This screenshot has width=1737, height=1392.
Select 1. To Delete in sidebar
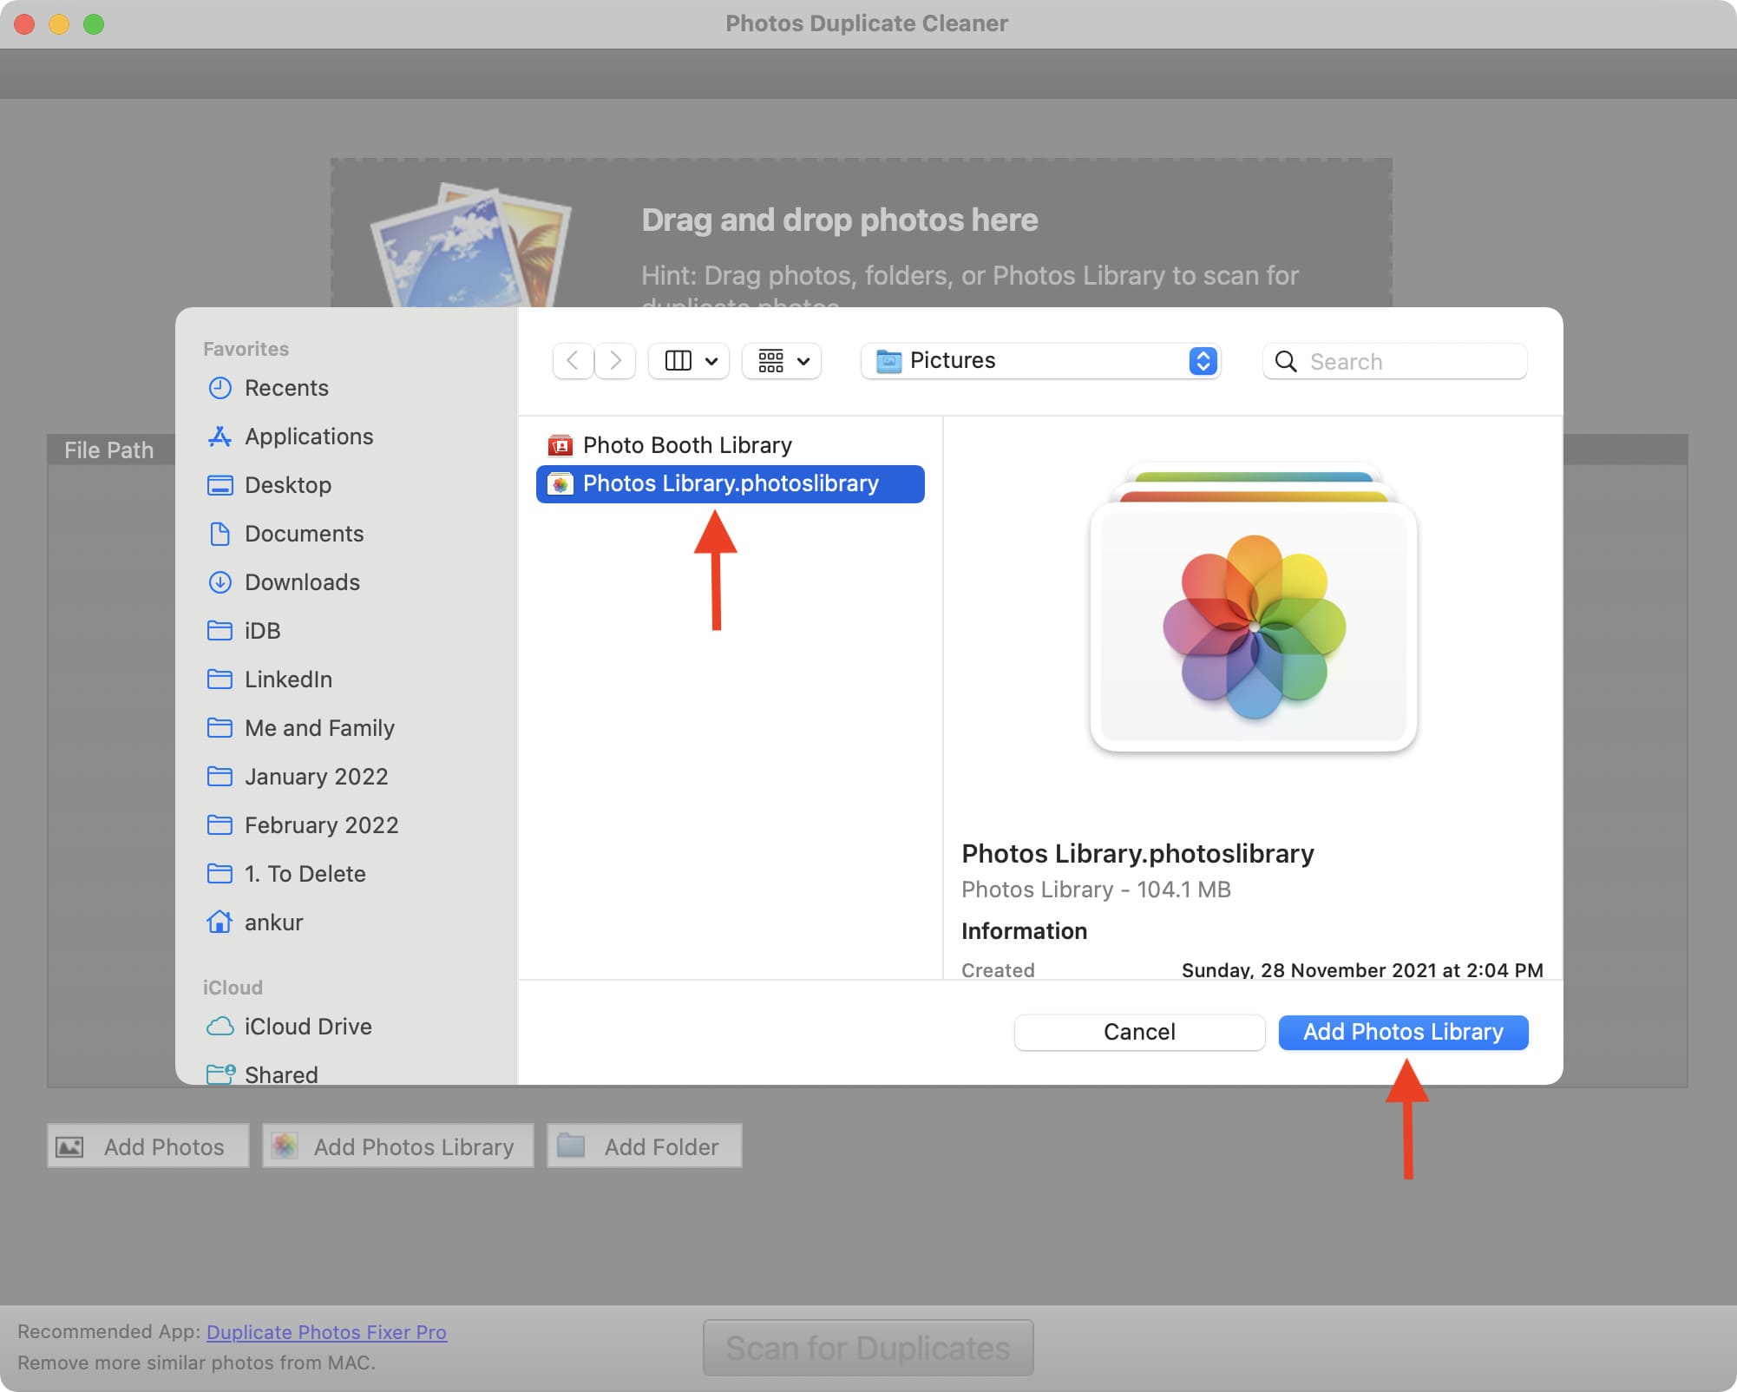[347, 874]
